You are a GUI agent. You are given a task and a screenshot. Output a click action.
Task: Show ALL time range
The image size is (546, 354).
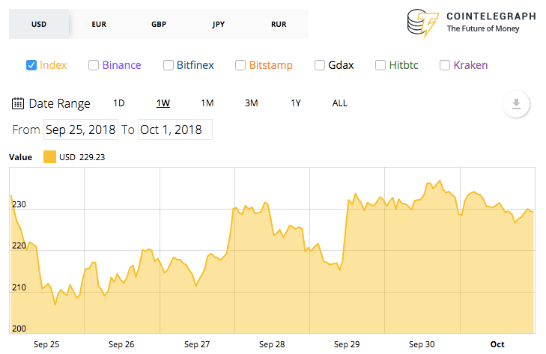(x=339, y=103)
